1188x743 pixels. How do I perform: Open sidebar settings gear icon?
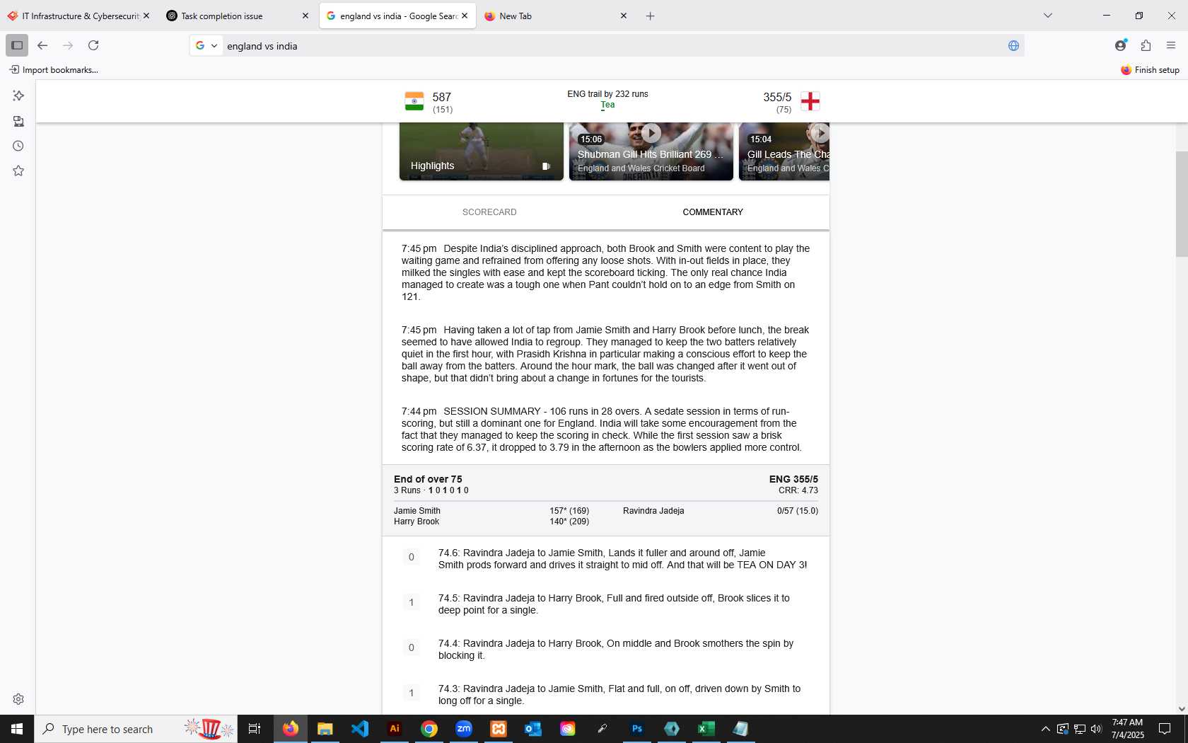tap(18, 699)
